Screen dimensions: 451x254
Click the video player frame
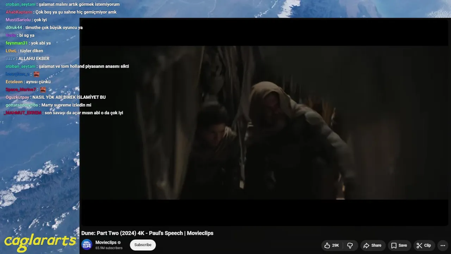click(x=264, y=122)
